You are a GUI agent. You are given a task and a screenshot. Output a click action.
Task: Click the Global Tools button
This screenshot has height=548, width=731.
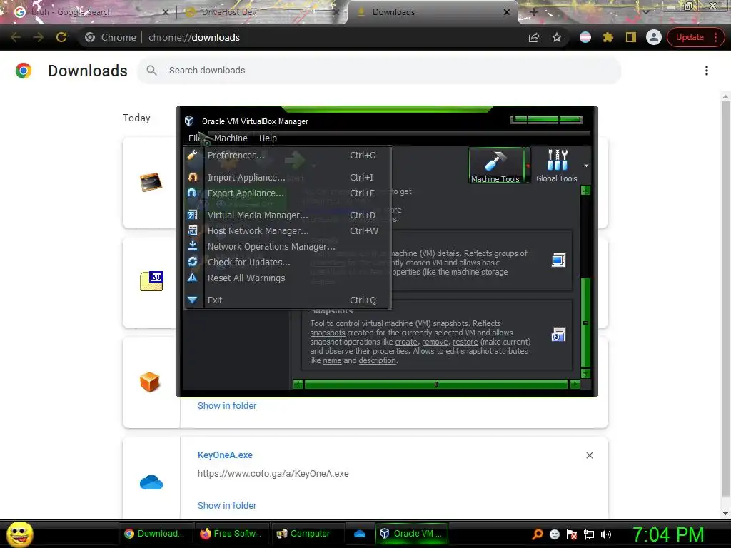557,166
